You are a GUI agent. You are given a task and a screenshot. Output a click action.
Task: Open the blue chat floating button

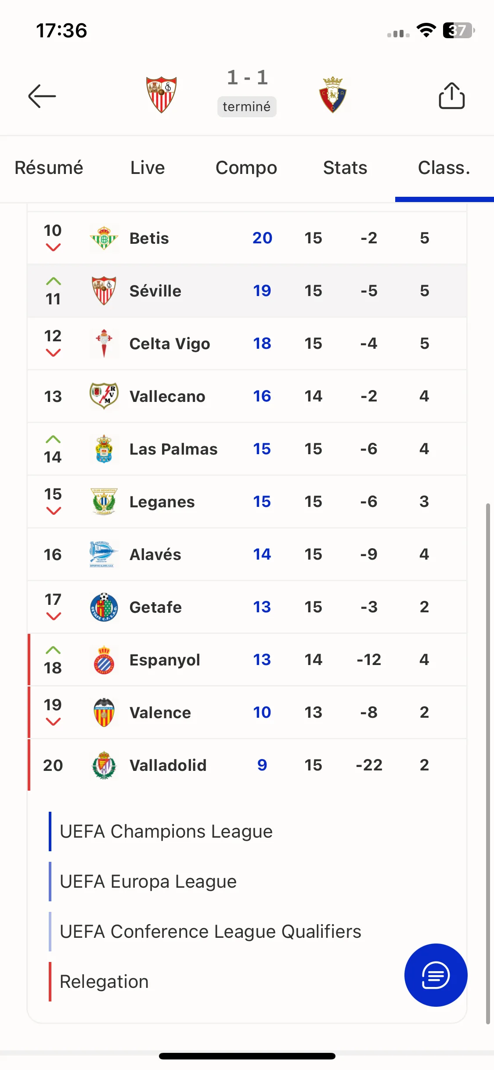(436, 975)
